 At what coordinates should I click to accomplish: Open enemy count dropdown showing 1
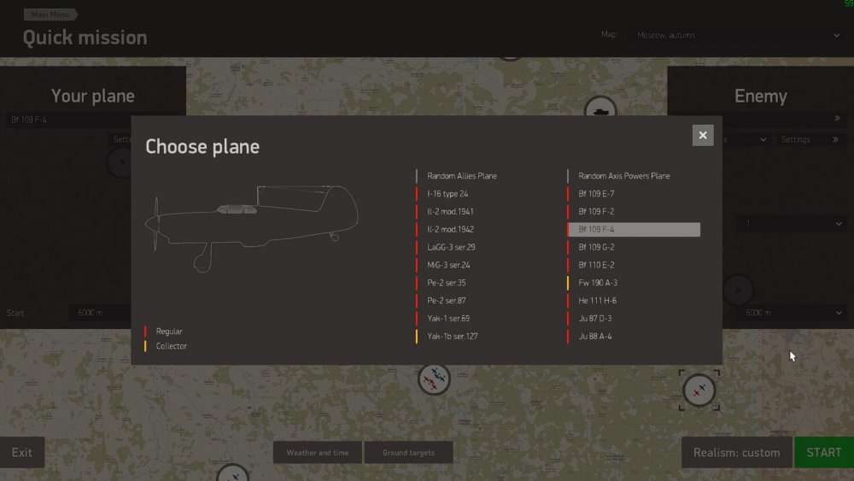pyautogui.click(x=792, y=224)
